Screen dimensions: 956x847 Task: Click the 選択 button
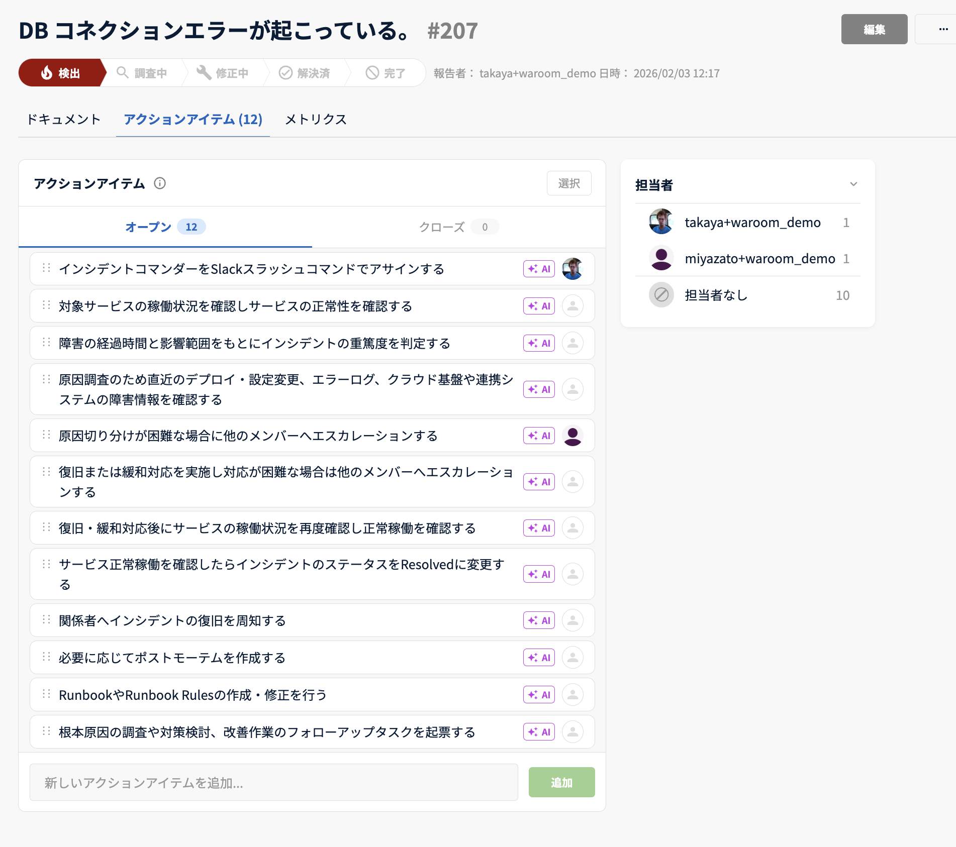[x=568, y=183]
